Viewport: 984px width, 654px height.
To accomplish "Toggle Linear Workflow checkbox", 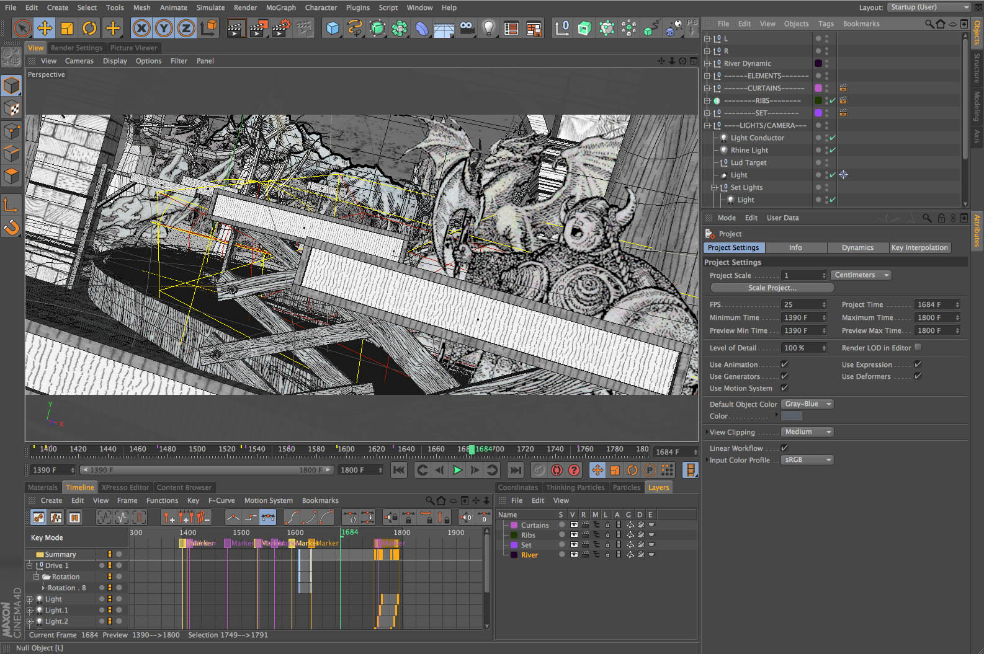I will point(784,448).
